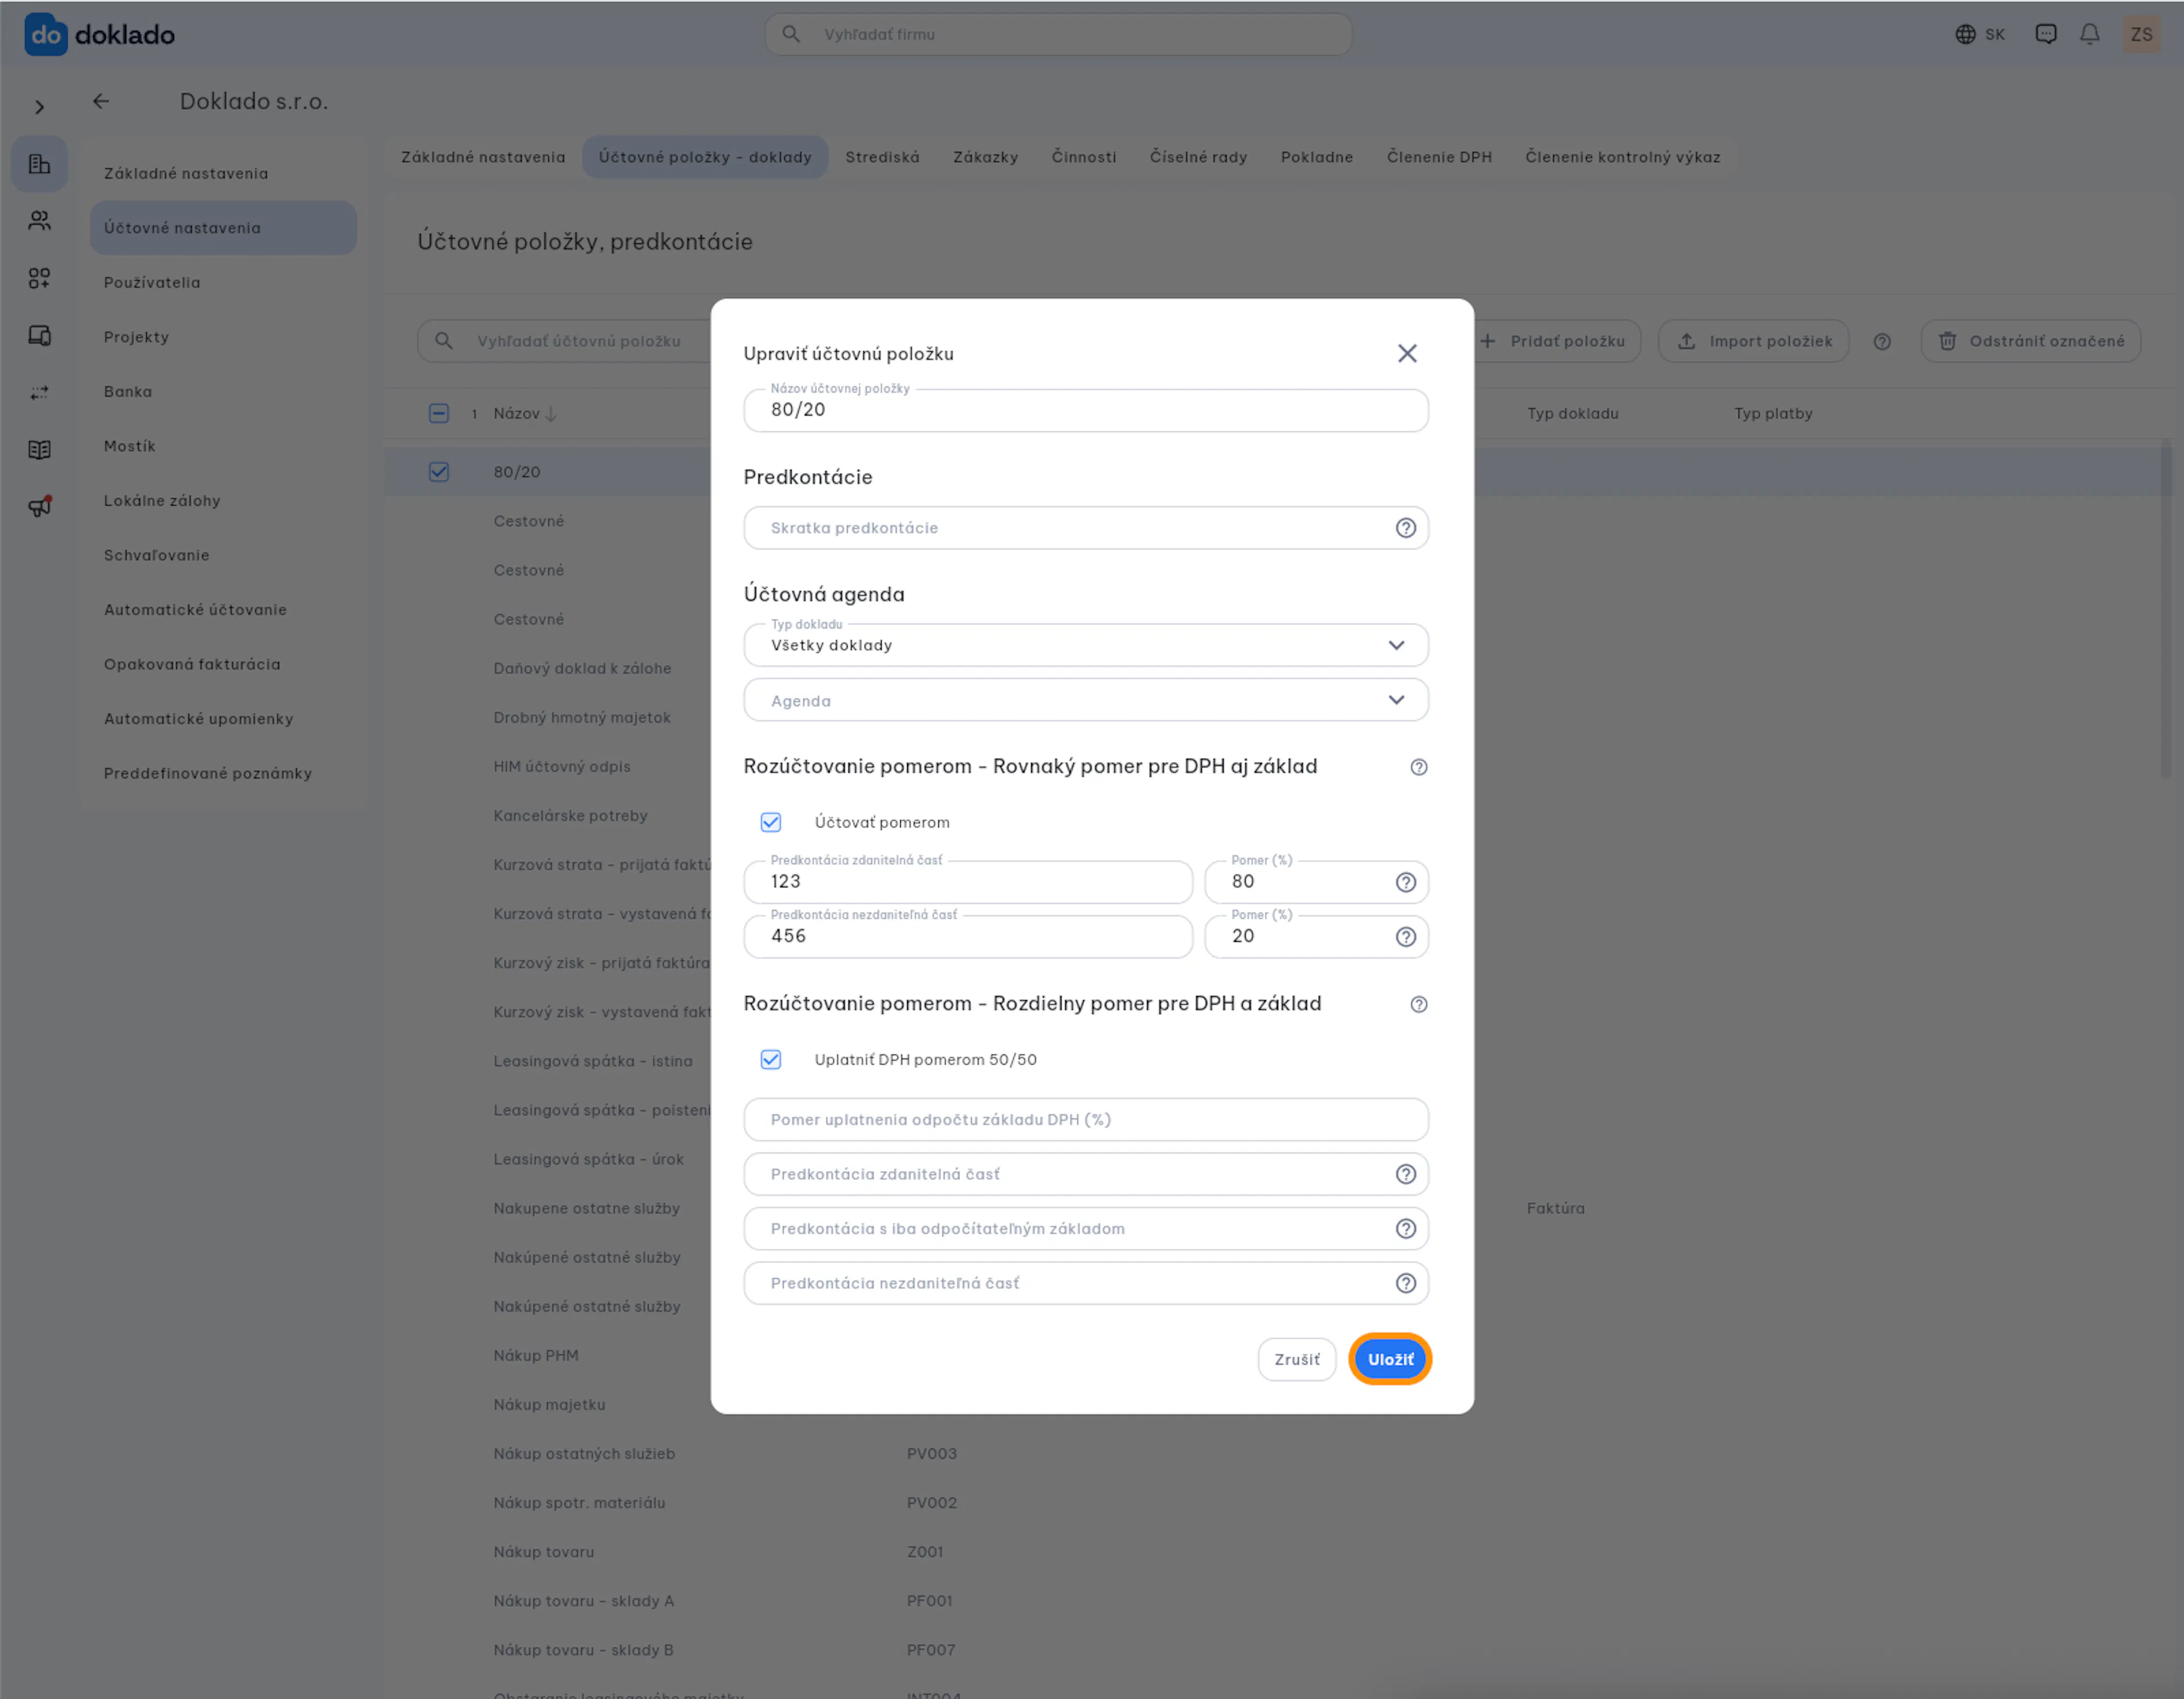Open the transfer arrows sidebar icon
This screenshot has width=2184, height=1699.
(40, 393)
